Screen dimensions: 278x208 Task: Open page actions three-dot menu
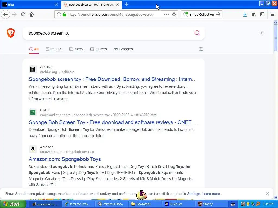point(166,14)
